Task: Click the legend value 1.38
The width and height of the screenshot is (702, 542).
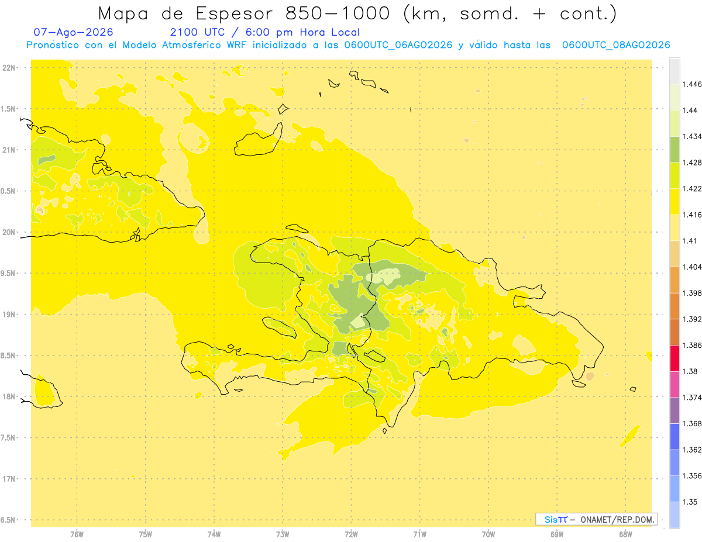Action: (690, 371)
